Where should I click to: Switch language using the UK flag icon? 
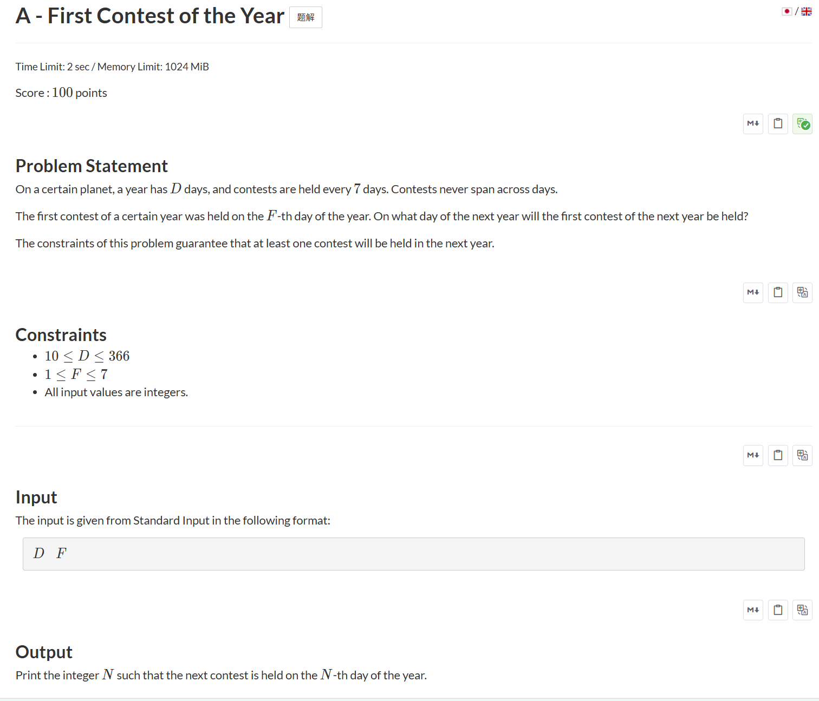click(807, 11)
